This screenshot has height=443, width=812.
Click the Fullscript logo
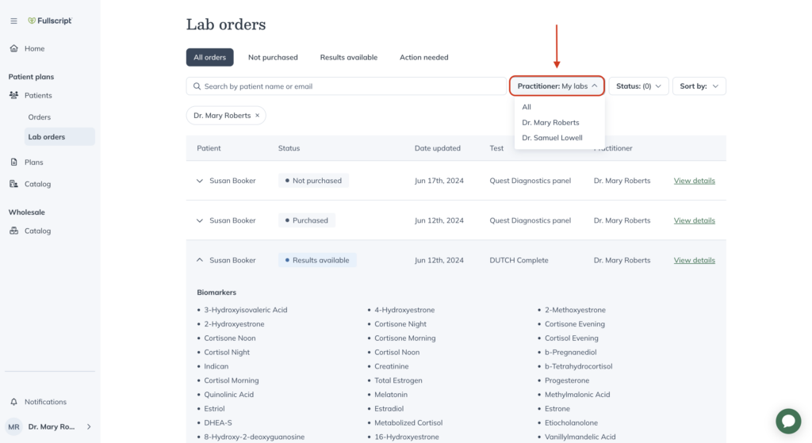50,21
